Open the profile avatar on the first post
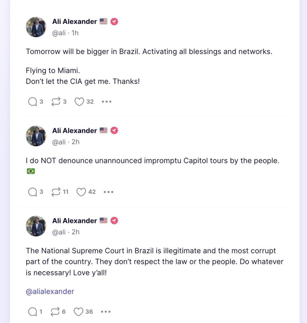 point(36,27)
